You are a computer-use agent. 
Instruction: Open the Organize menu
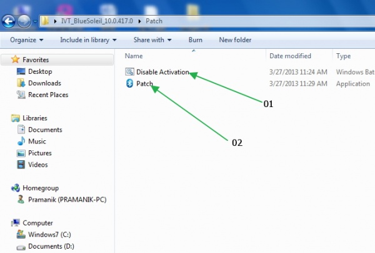tap(26, 40)
